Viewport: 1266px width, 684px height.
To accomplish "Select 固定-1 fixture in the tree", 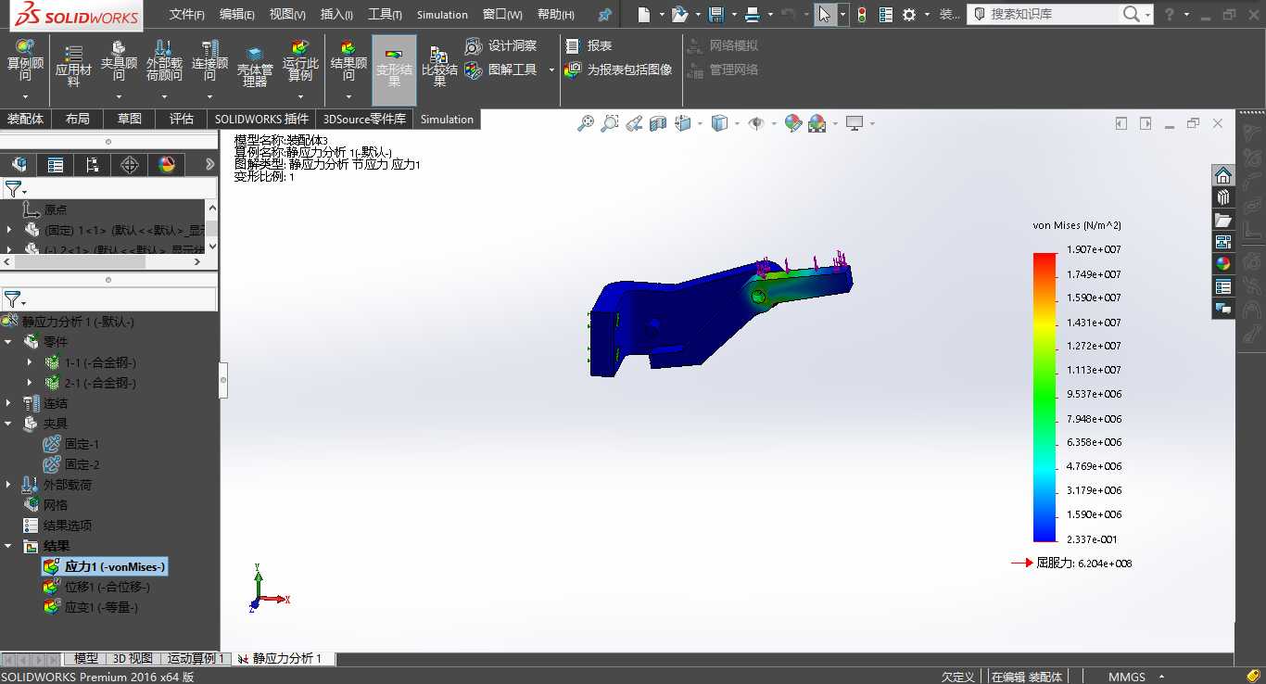I will (72, 444).
